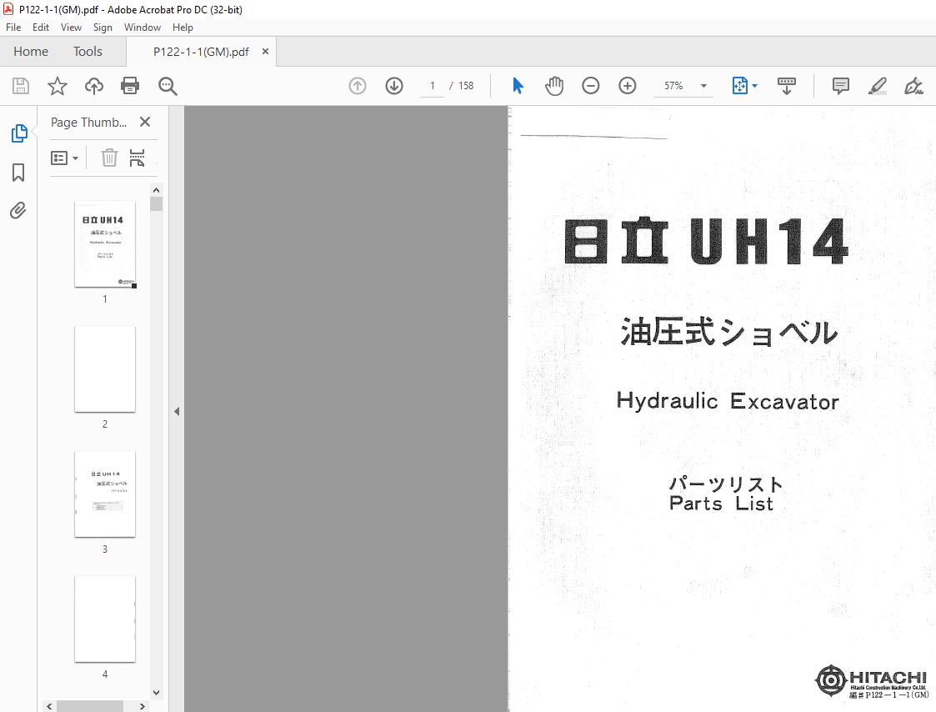
Task: Click the cloud upload icon
Action: coord(93,86)
